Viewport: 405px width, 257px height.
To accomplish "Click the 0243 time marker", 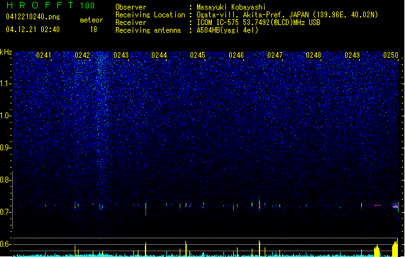I will tap(121, 55).
